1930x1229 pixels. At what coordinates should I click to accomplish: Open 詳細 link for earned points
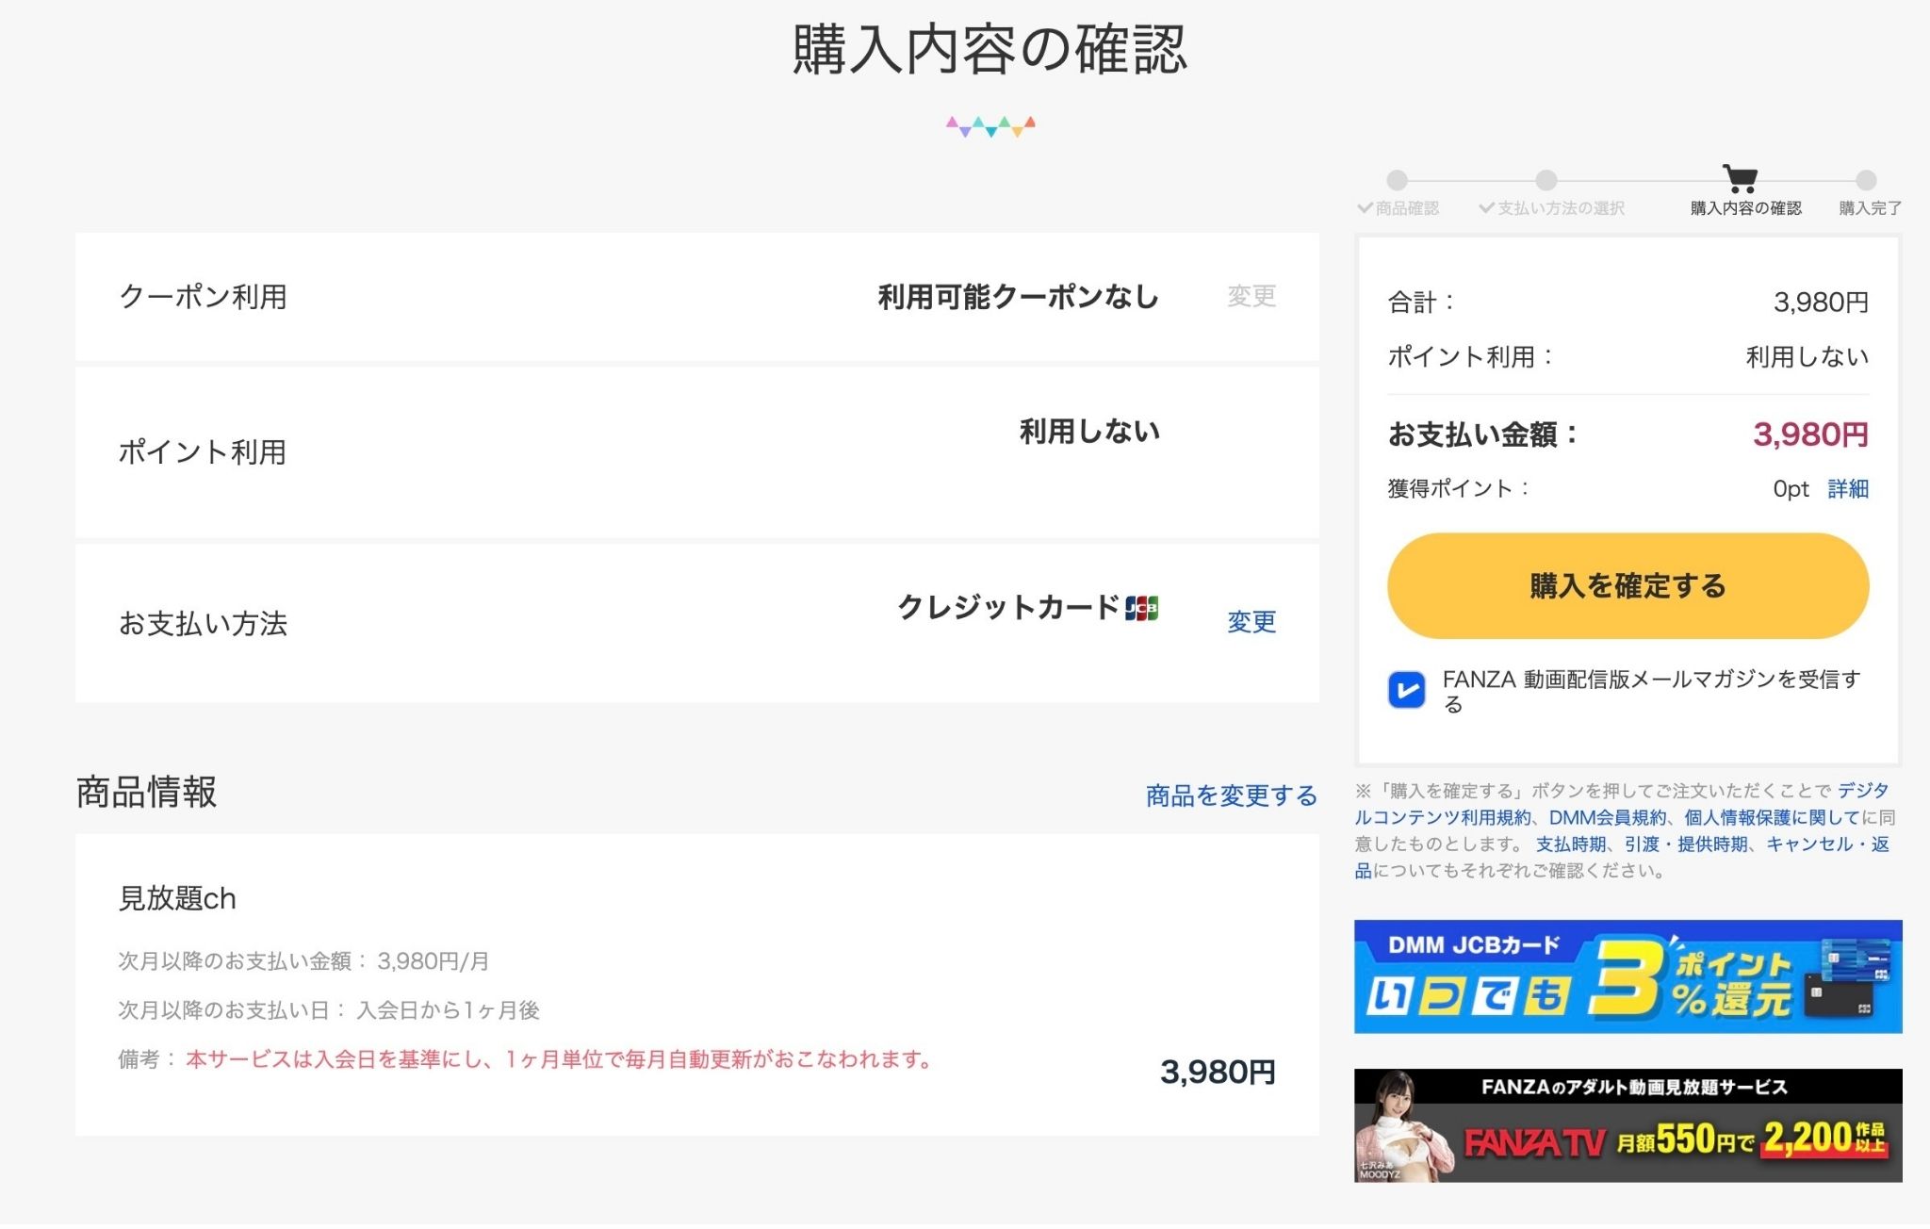tap(1848, 489)
